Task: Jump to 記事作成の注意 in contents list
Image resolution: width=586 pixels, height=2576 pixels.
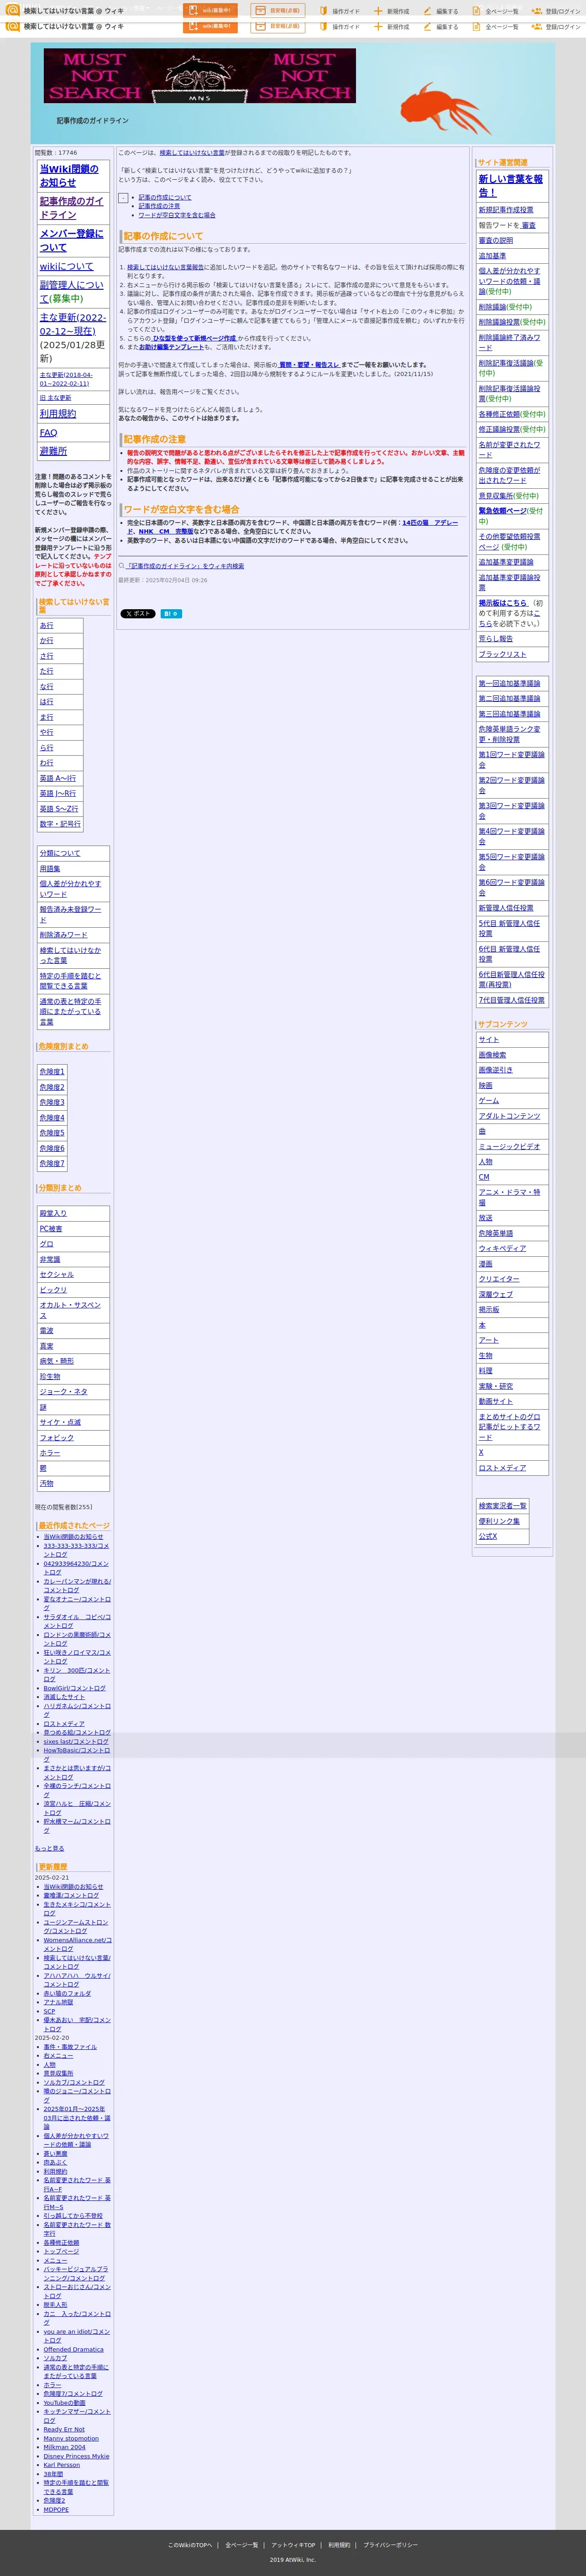Action: [x=159, y=206]
